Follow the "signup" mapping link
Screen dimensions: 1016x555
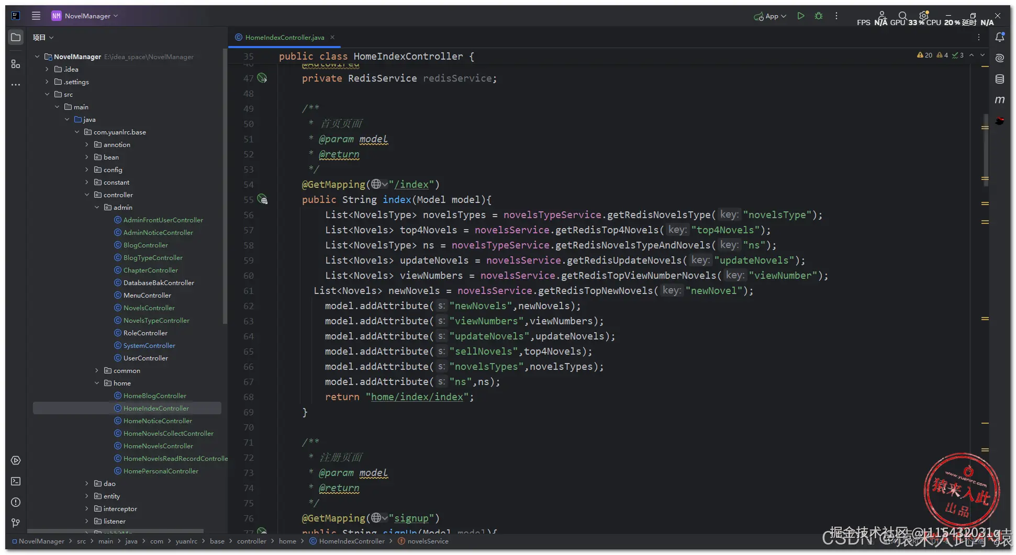(x=411, y=518)
